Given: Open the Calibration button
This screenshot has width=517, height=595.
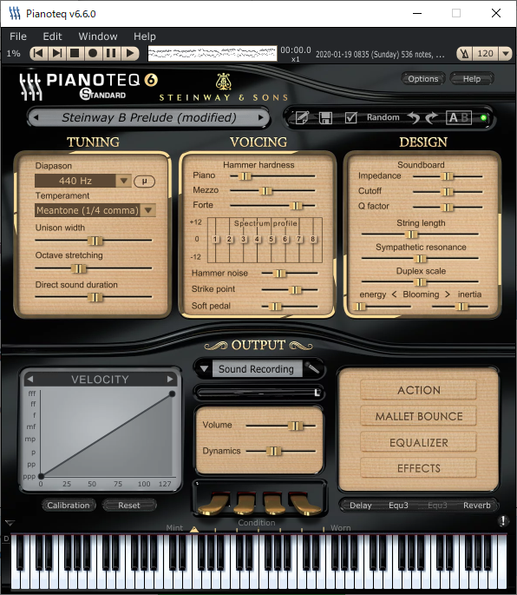Looking at the screenshot, I should coord(69,505).
